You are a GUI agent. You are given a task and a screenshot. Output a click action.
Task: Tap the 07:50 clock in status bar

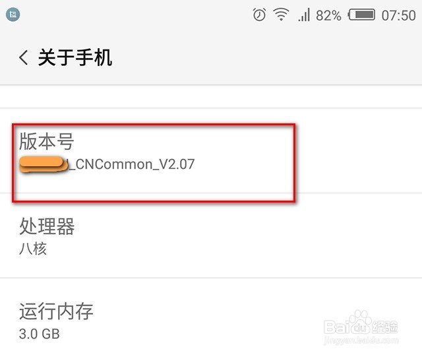click(x=398, y=15)
